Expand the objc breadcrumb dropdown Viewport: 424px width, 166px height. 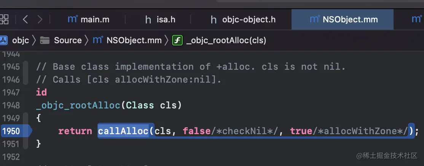coord(20,40)
